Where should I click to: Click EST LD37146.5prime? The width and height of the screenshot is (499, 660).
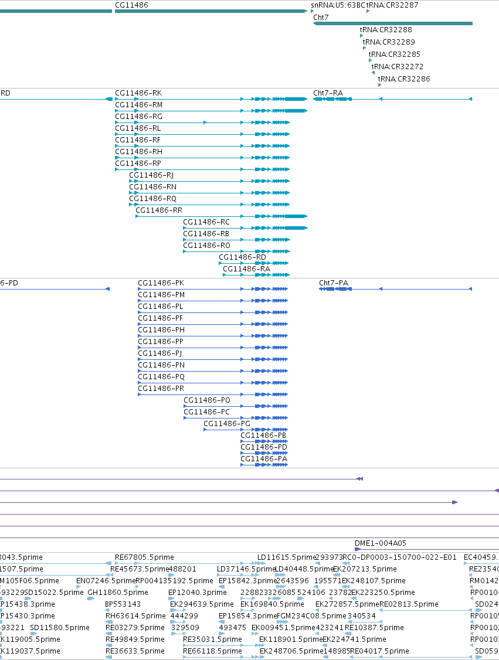point(246,569)
